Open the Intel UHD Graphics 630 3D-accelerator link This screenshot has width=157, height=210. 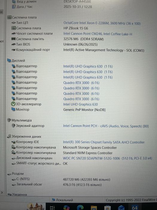pyautogui.click(x=80, y=104)
